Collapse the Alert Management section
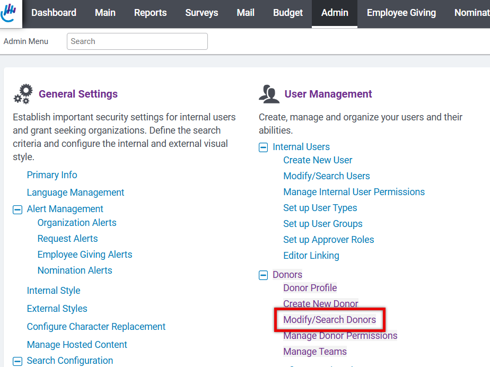Screen dimensions: 490x367 click(17, 209)
